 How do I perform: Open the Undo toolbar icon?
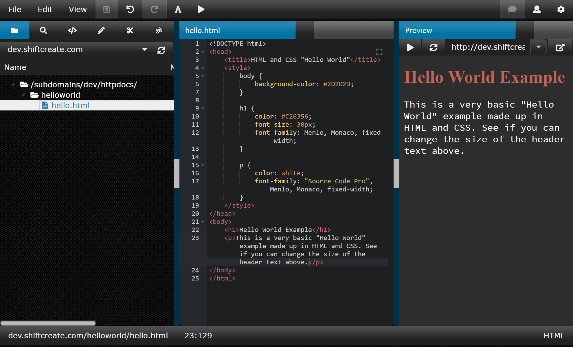point(130,9)
